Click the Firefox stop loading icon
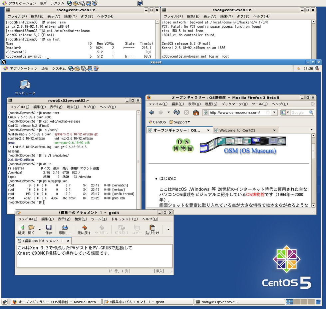 point(186,113)
